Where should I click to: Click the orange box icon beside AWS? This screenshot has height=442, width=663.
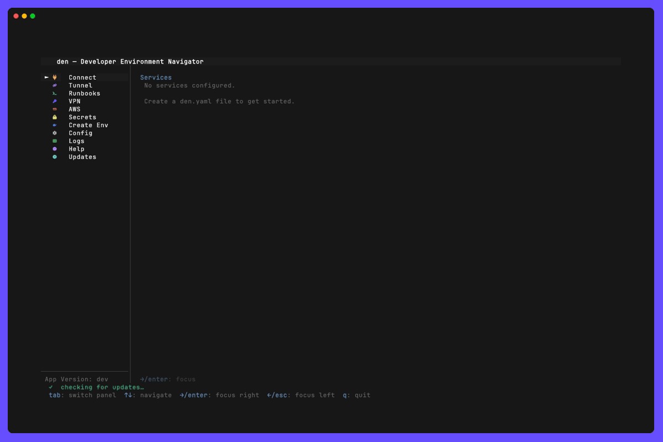tap(55, 109)
